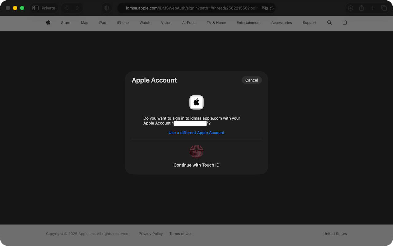Cancel the Apple Account sign-in
This screenshot has width=393, height=246.
tap(251, 80)
